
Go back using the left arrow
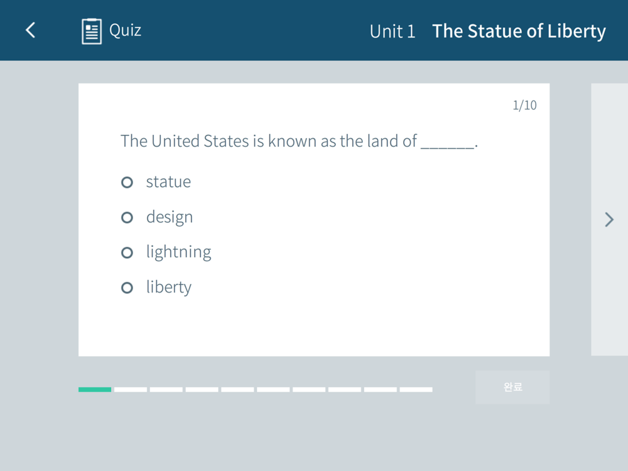(x=30, y=30)
